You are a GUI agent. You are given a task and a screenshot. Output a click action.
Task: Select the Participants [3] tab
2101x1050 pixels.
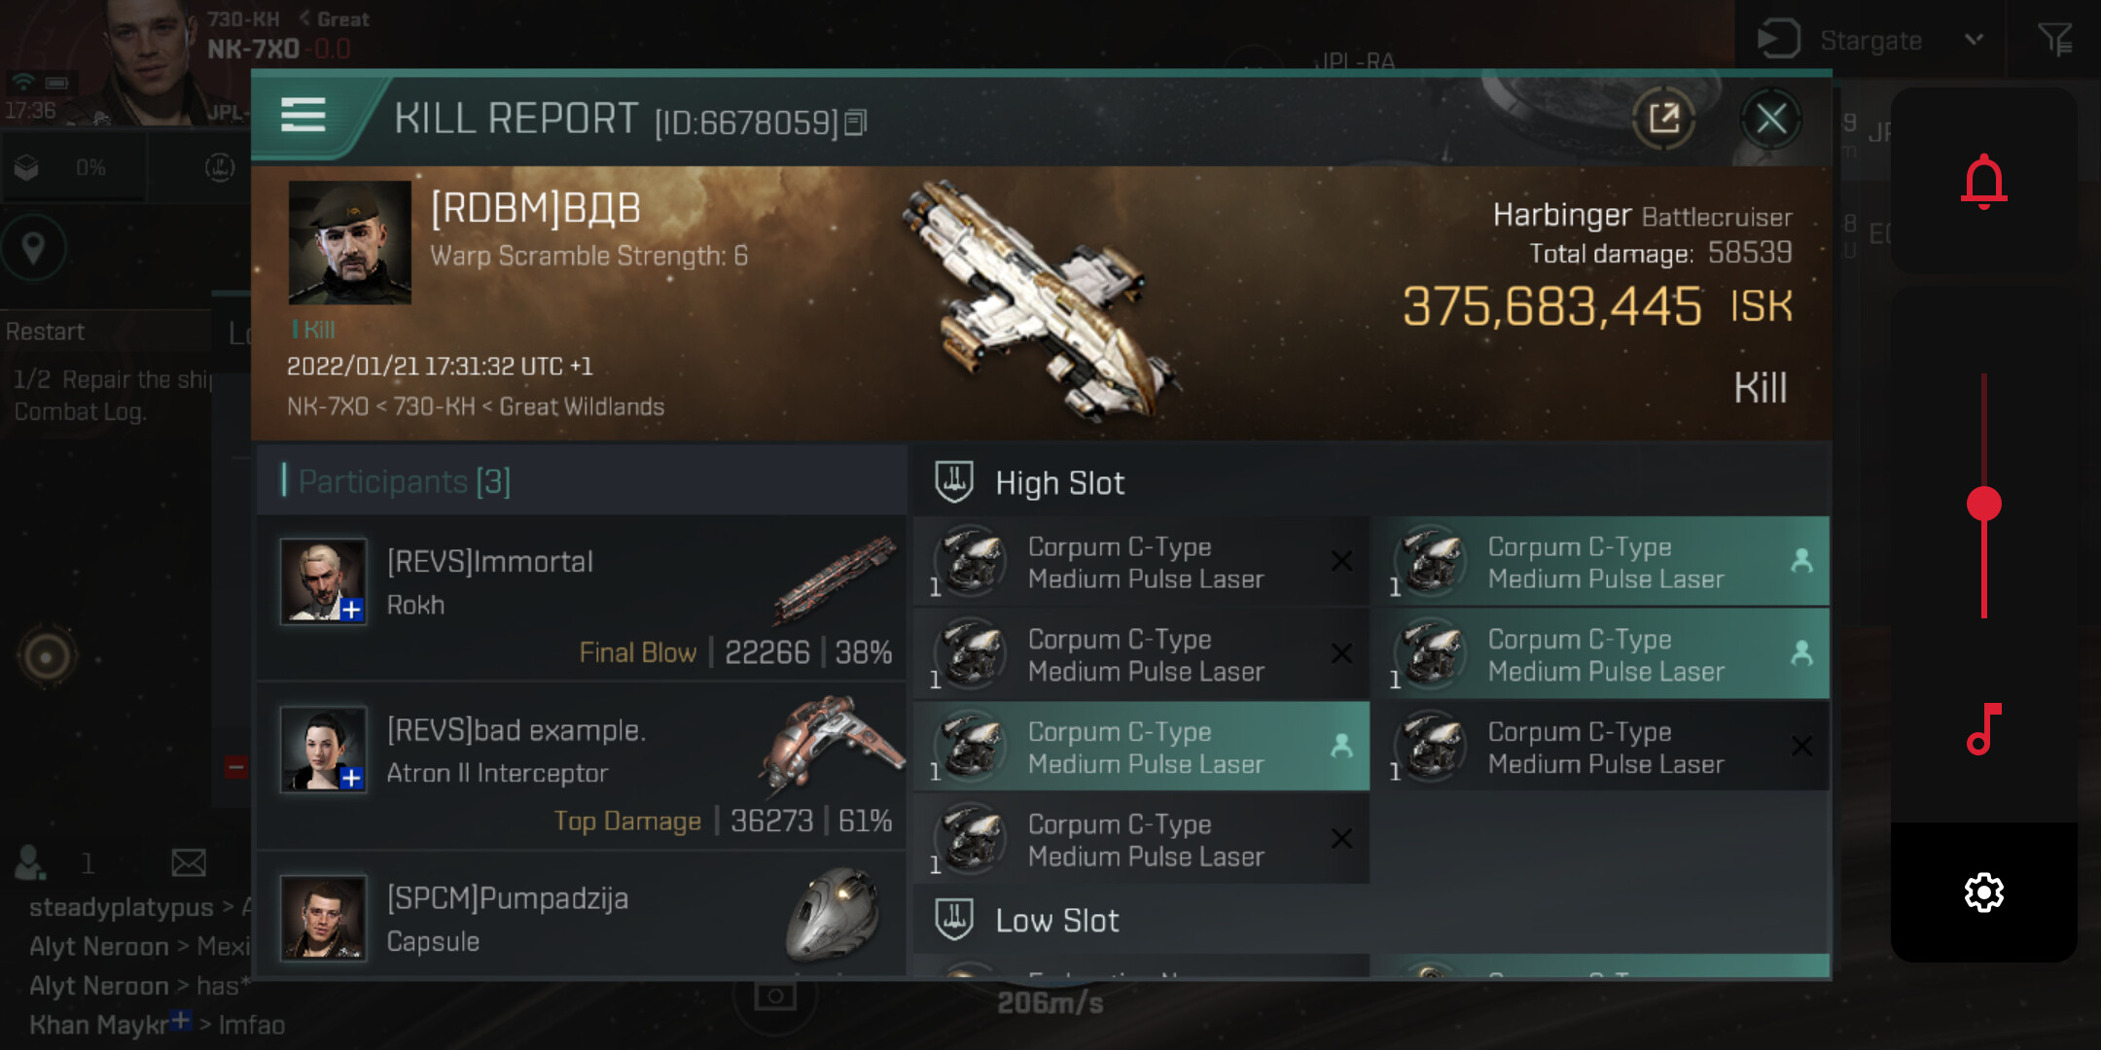click(x=404, y=481)
